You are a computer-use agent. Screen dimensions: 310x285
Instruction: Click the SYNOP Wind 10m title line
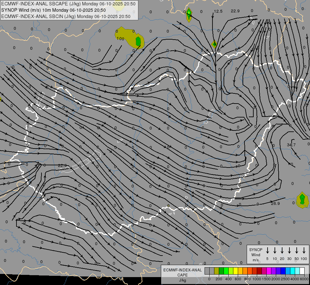pyautogui.click(x=54, y=10)
